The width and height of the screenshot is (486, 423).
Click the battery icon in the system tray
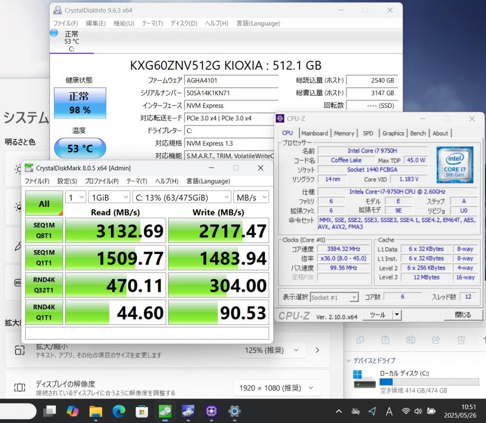[x=431, y=411]
